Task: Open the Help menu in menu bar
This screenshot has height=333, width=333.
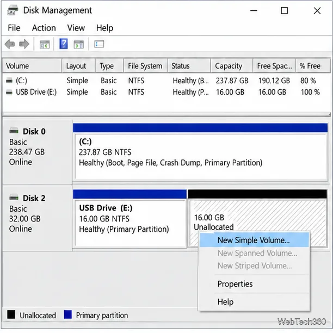Action: (x=104, y=28)
